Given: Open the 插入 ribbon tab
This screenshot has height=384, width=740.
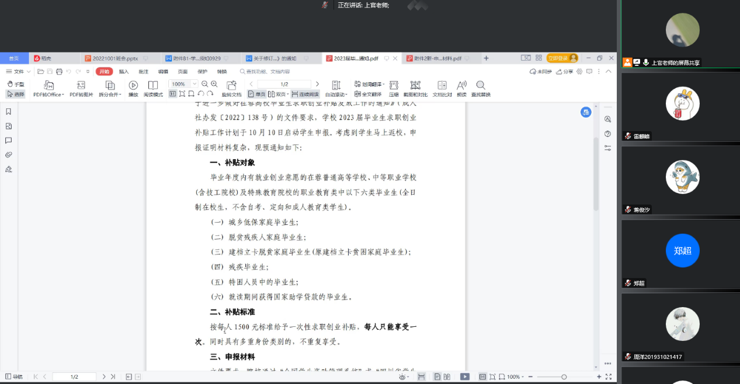Looking at the screenshot, I should point(124,72).
